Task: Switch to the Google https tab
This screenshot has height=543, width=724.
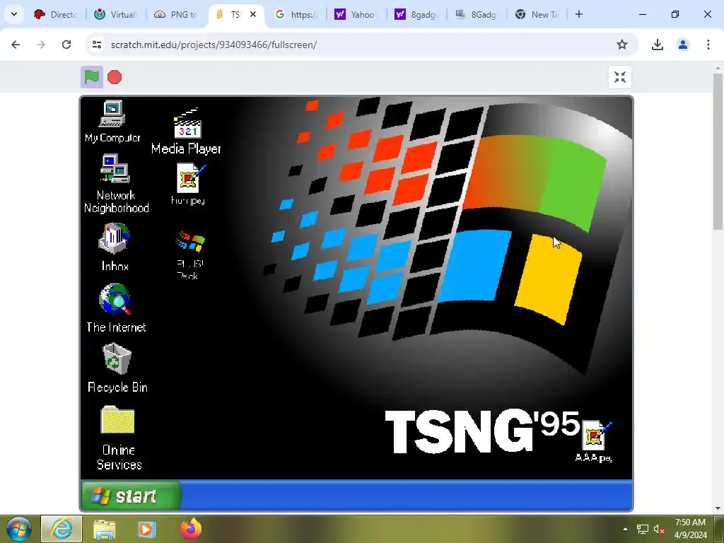Action: 296,14
